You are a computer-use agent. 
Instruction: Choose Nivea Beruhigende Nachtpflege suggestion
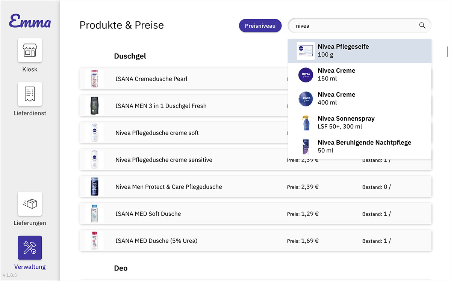(x=359, y=147)
